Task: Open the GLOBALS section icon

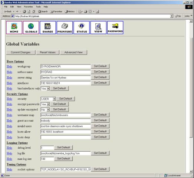Action: [x=31, y=27]
